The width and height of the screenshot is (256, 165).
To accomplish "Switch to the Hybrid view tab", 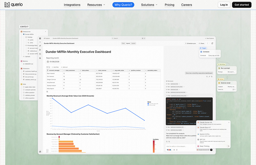I will coord(128,43).
